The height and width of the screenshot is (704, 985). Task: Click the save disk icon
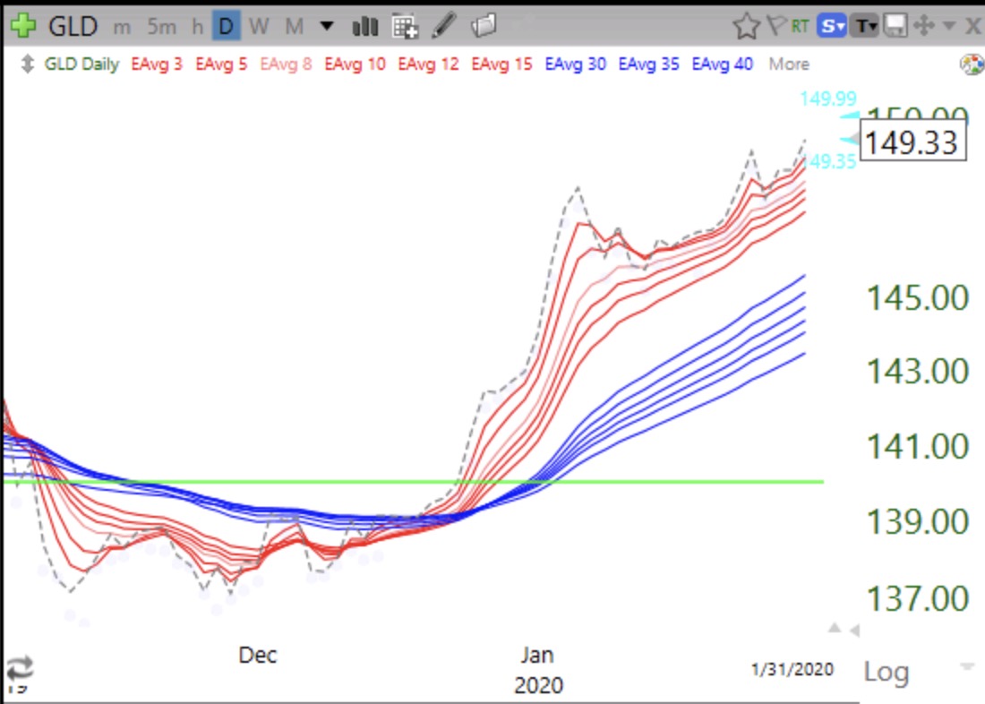(895, 26)
